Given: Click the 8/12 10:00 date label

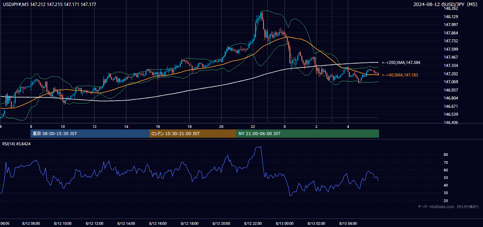Looking at the screenshot, I should (63, 223).
